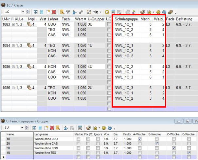Screen dimensions: 198x160
Task: Enable the UG checkbox for lesson 1083
Action: pyautogui.click(x=109, y=25)
